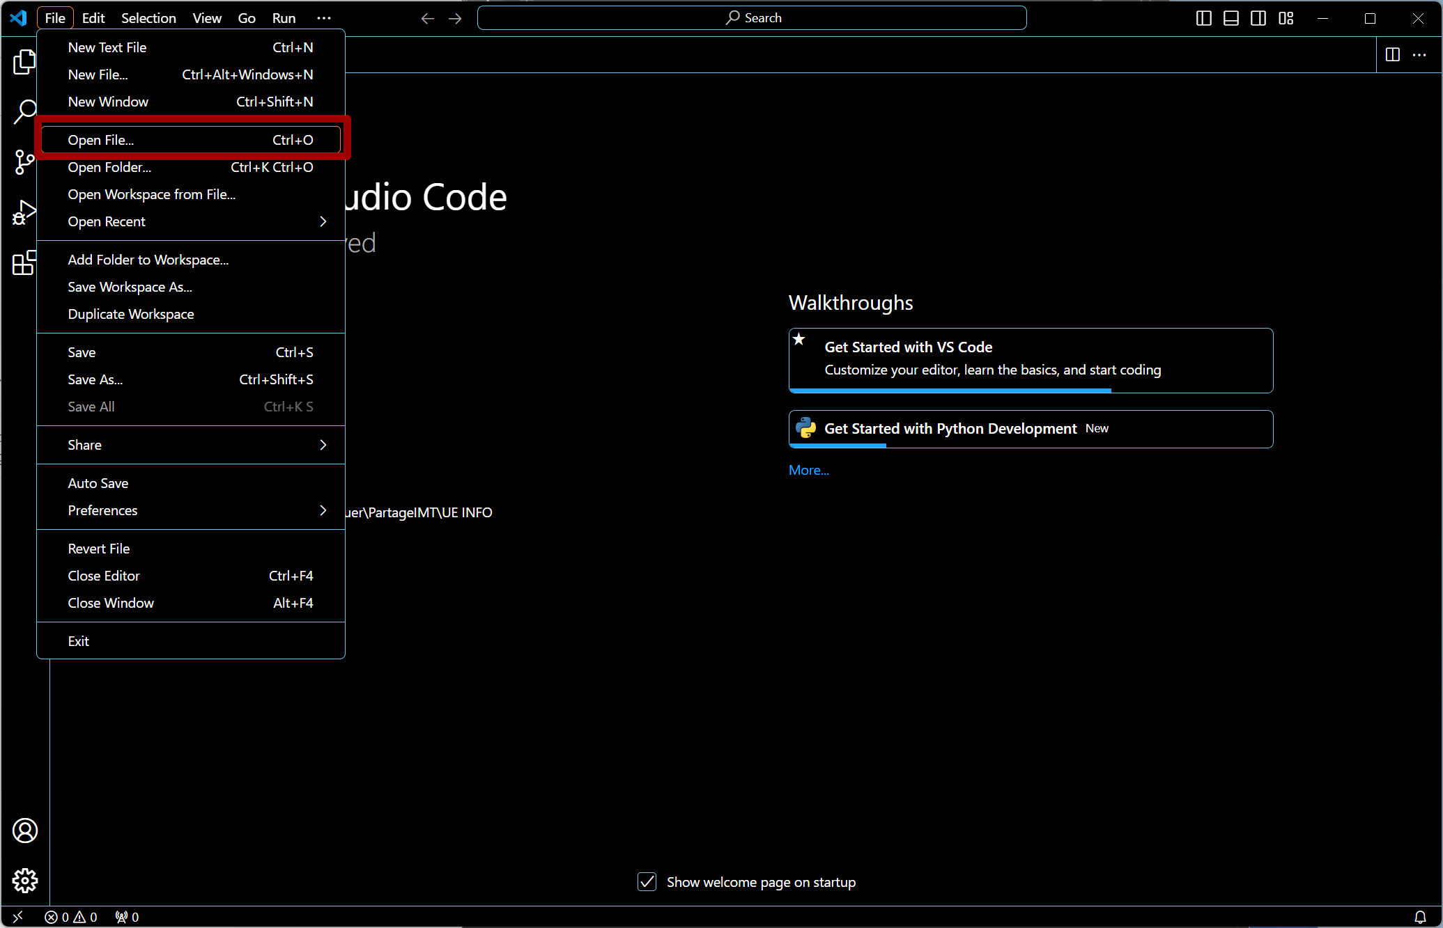
Task: Click the More... walkthroughs link
Action: 808,470
